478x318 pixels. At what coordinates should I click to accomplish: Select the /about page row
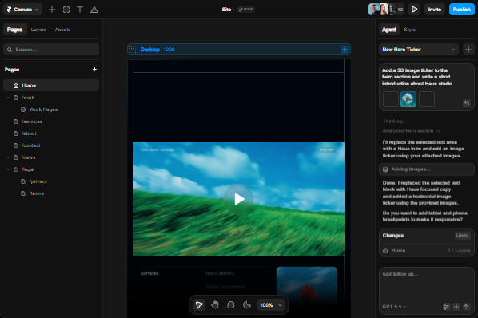(51, 133)
